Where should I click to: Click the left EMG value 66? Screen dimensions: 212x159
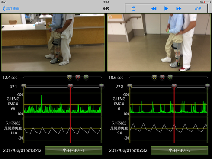pos(13,109)
